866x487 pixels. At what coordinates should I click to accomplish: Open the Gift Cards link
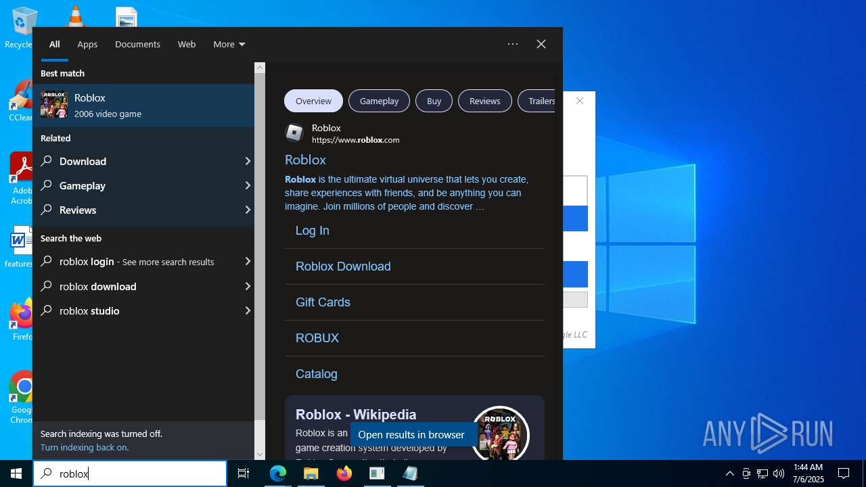(323, 302)
